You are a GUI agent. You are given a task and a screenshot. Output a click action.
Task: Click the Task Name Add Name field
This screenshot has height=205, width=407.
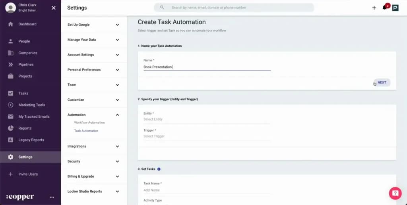point(207,190)
